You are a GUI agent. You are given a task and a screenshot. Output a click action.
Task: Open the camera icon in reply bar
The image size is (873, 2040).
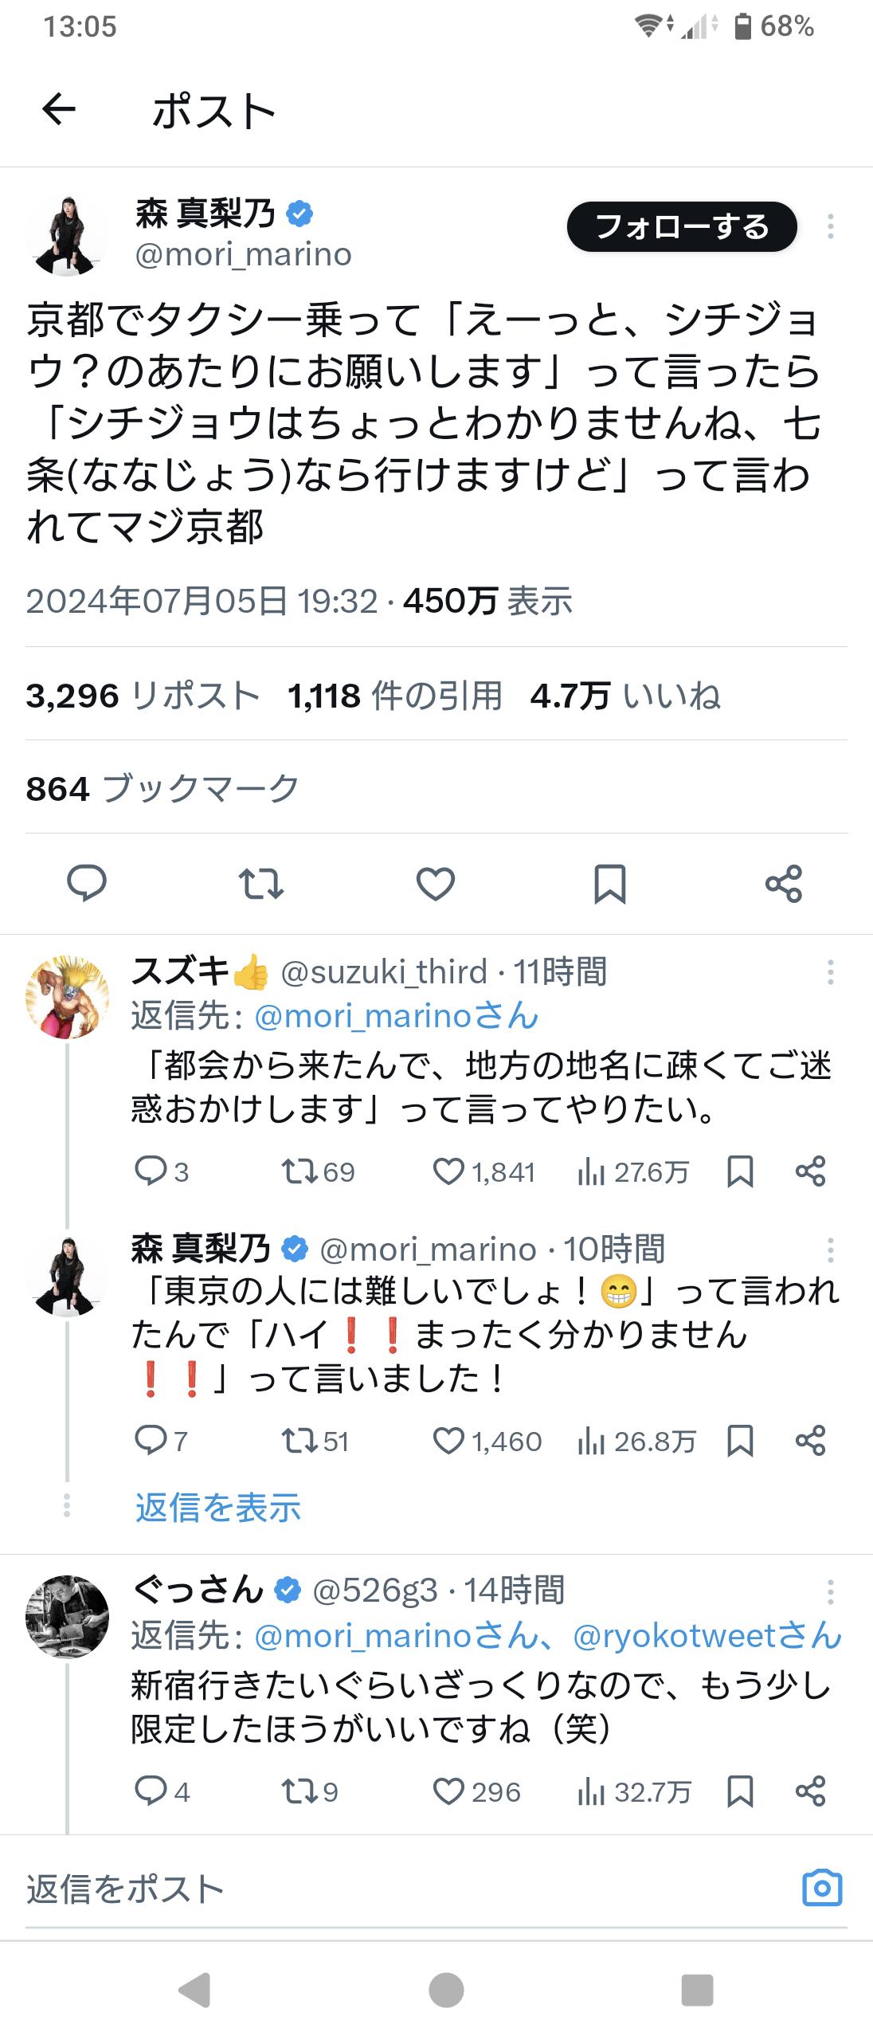tap(822, 1888)
